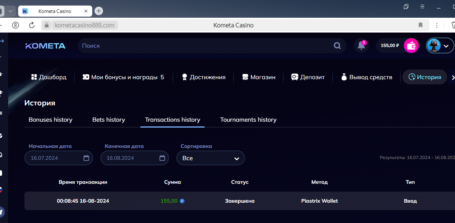Switch to Bonuses history tab
This screenshot has height=223, width=455.
pyautogui.click(x=50, y=120)
